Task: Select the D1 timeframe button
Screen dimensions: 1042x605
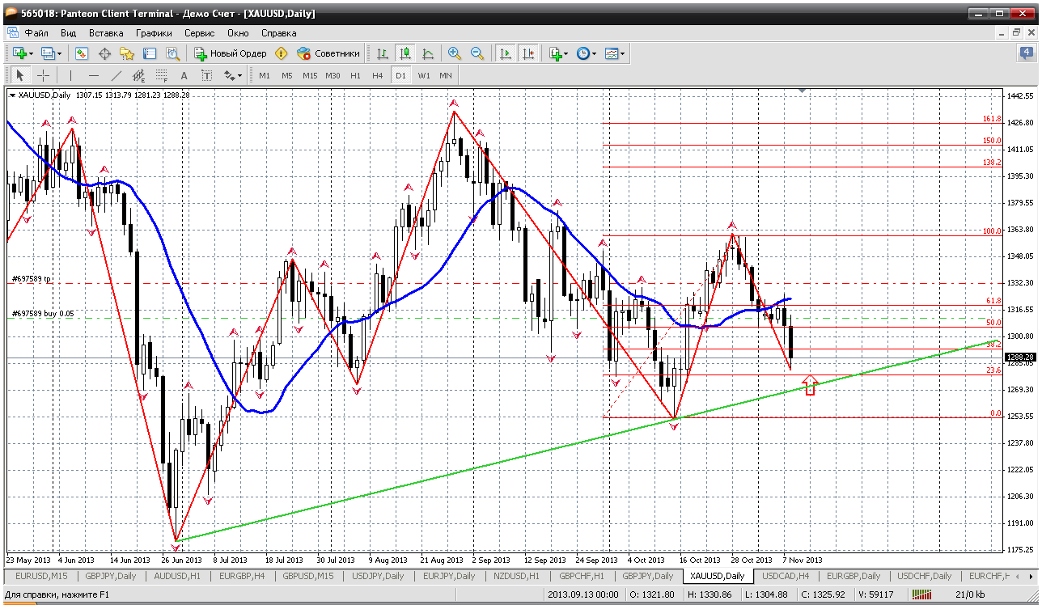Action: coord(400,75)
